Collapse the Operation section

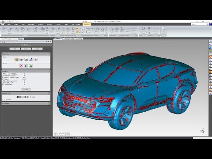(49, 54)
